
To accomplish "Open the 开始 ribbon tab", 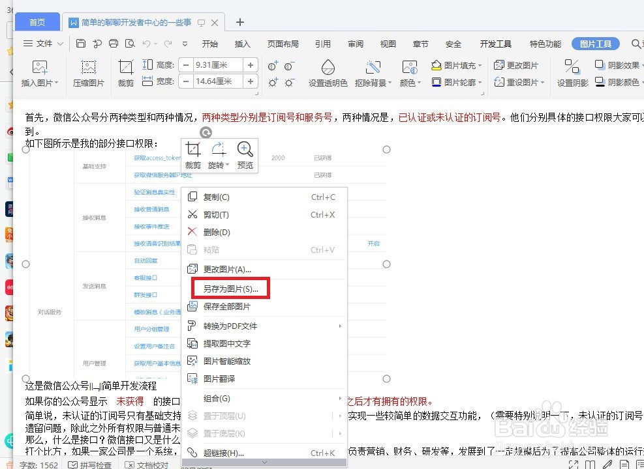I will tap(210, 44).
